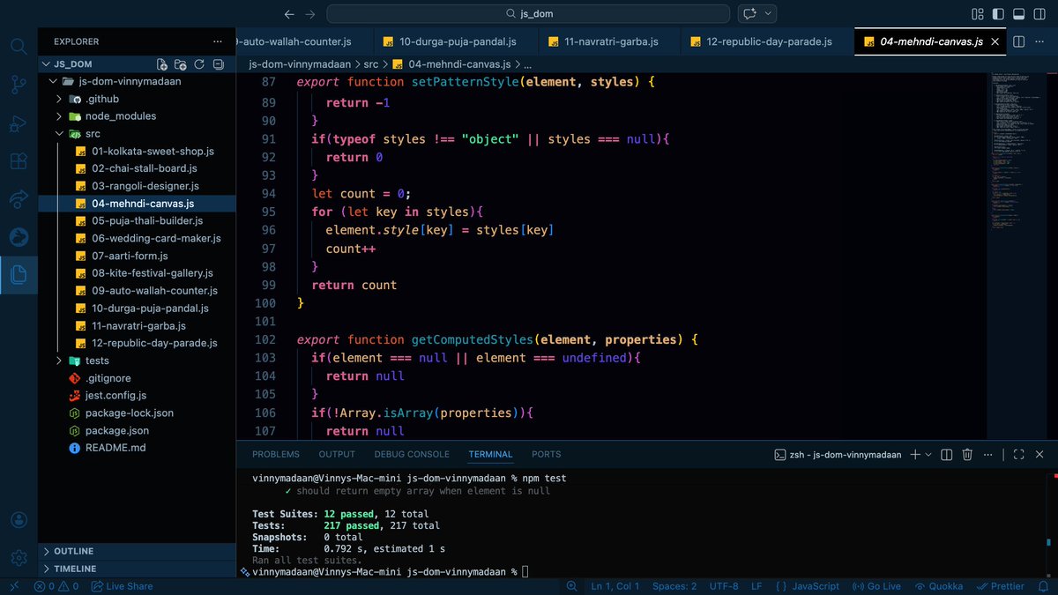
Task: Open the Search view in activity bar
Action: [19, 46]
